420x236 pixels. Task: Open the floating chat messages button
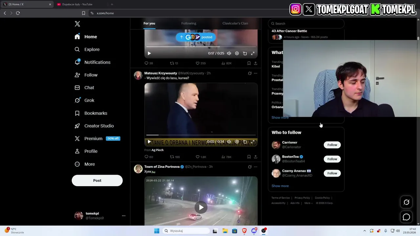click(407, 217)
